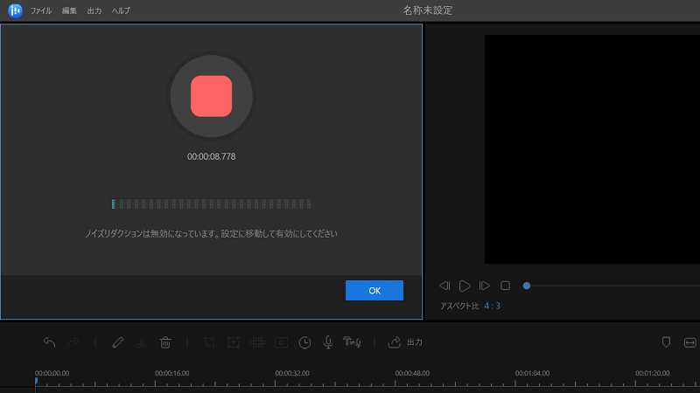
Task: Open the 編集 menu
Action: pos(69,10)
